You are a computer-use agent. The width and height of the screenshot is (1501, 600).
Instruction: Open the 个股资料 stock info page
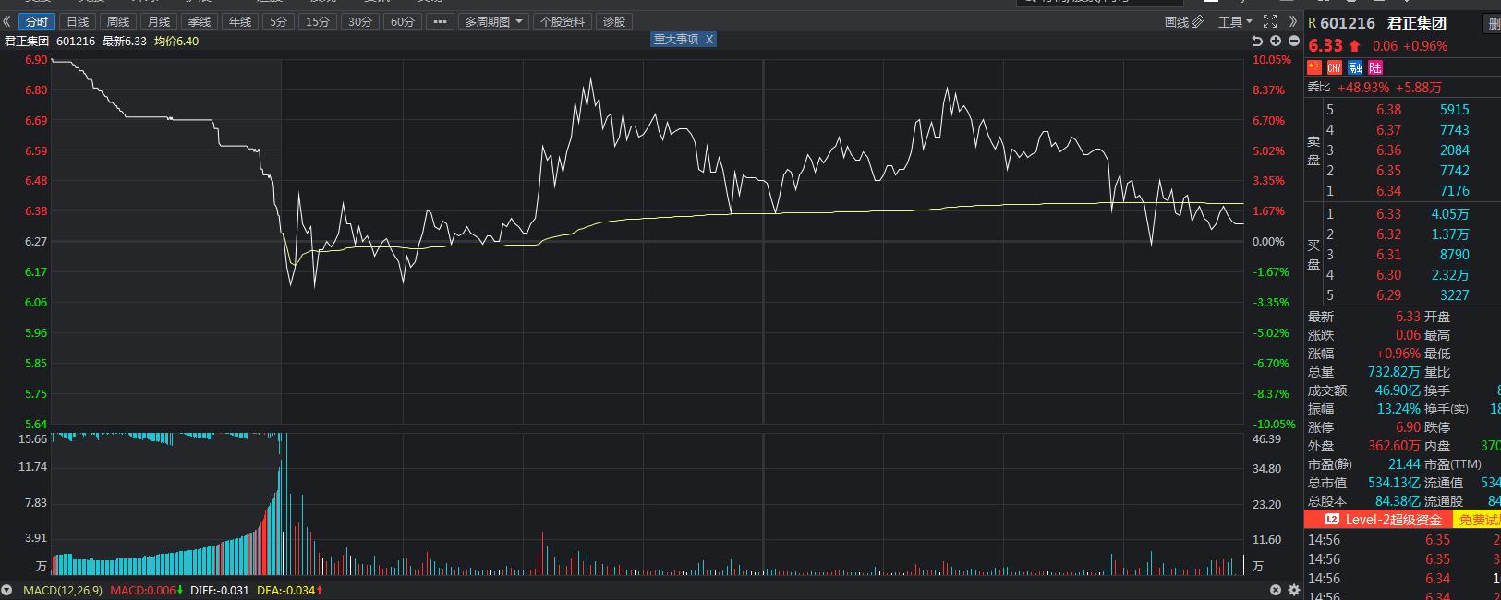point(563,21)
